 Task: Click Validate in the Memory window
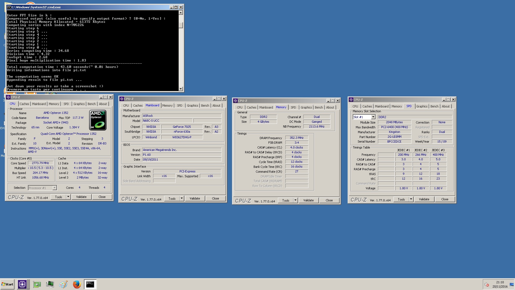point(308,200)
